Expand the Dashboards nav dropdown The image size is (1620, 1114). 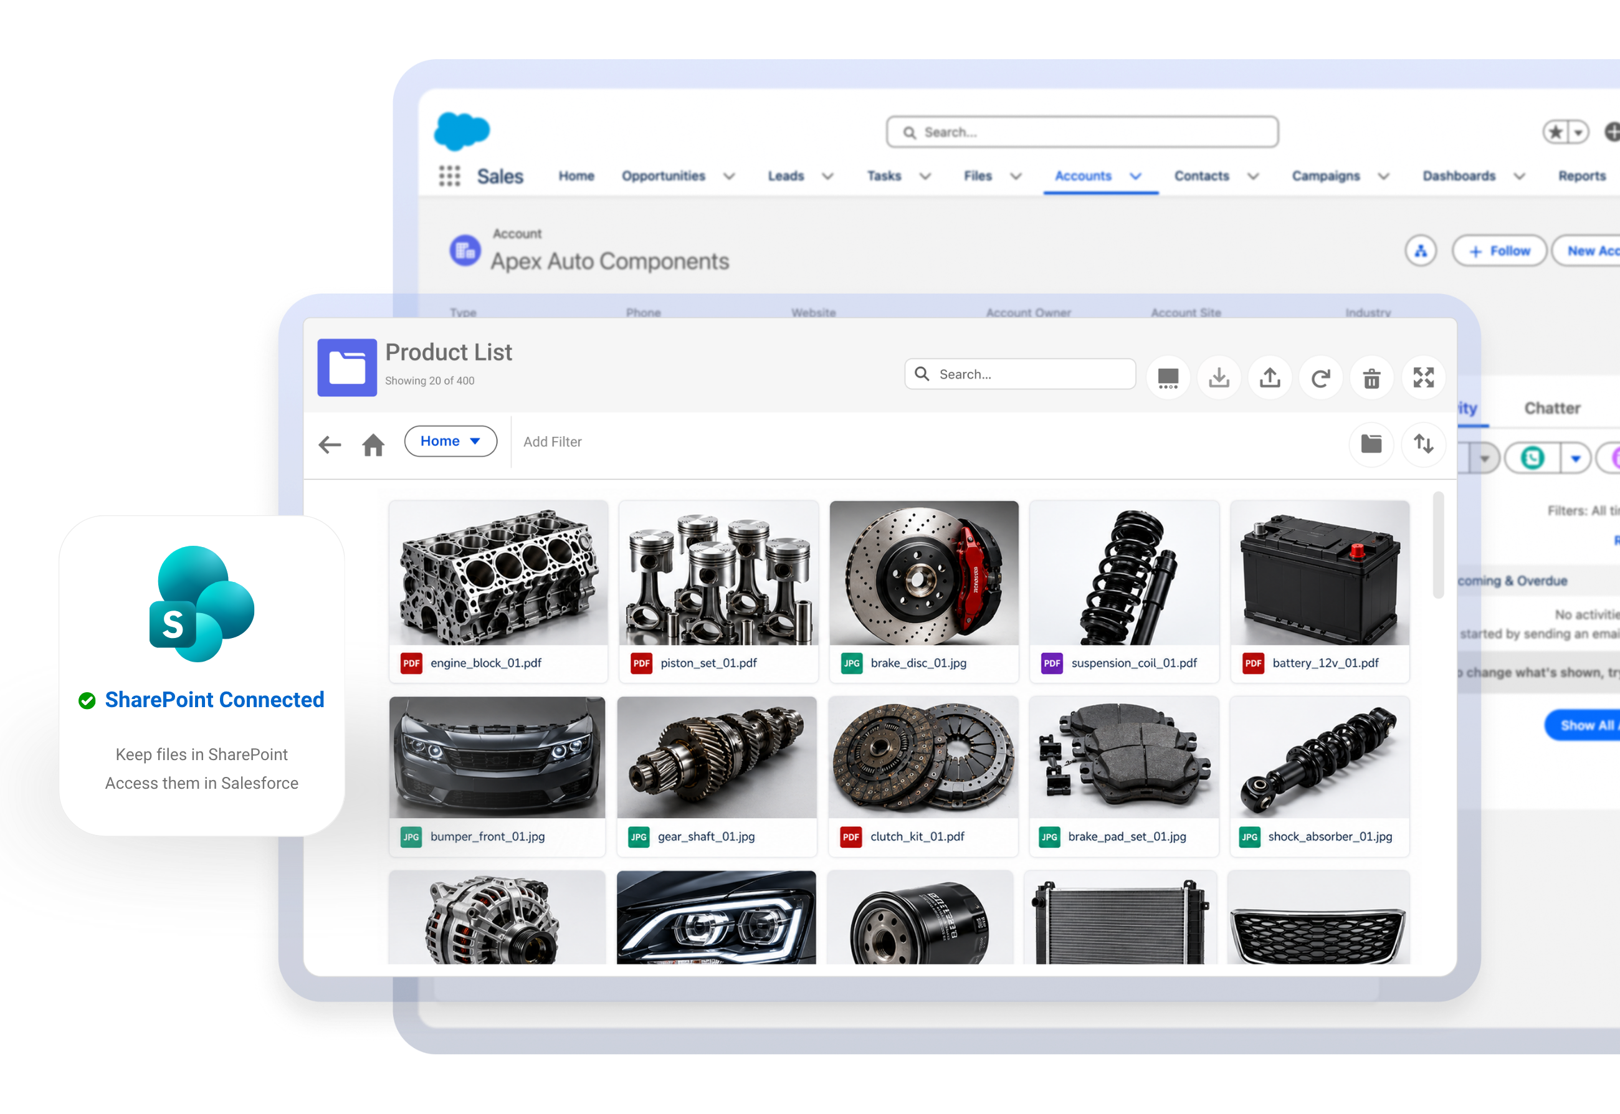coord(1519,176)
